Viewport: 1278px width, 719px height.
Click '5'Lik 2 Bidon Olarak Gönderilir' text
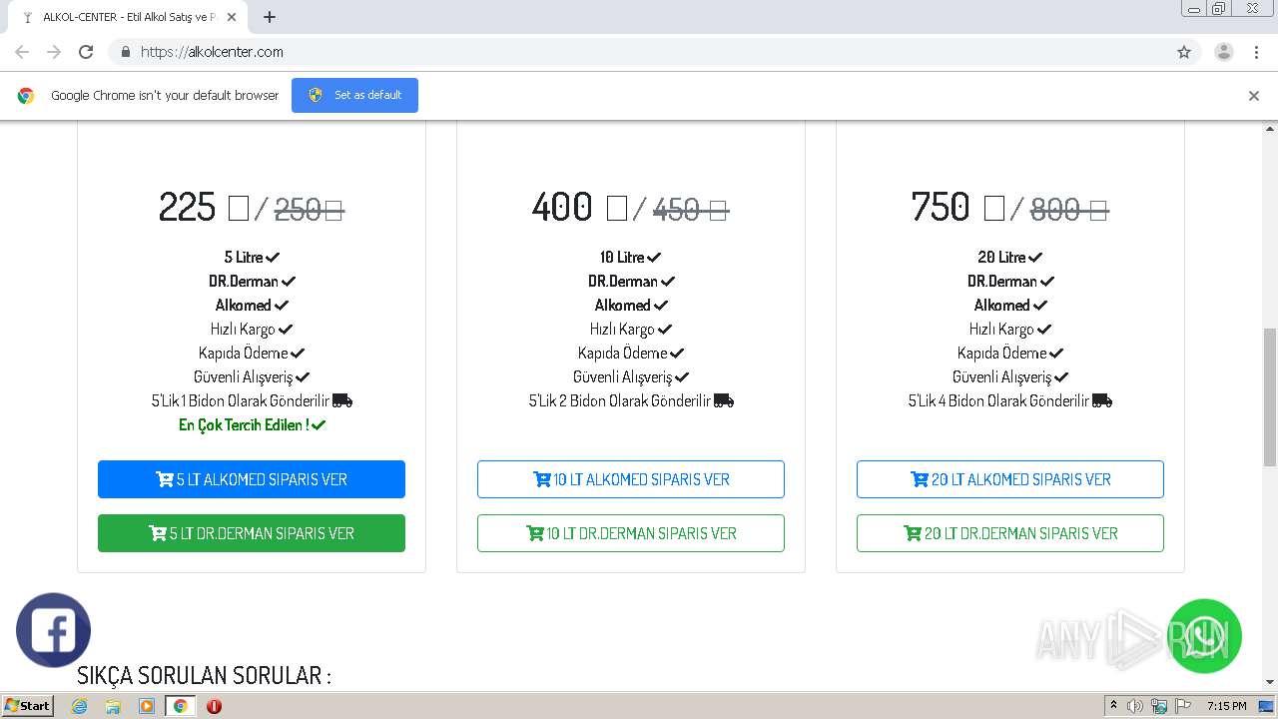(620, 400)
